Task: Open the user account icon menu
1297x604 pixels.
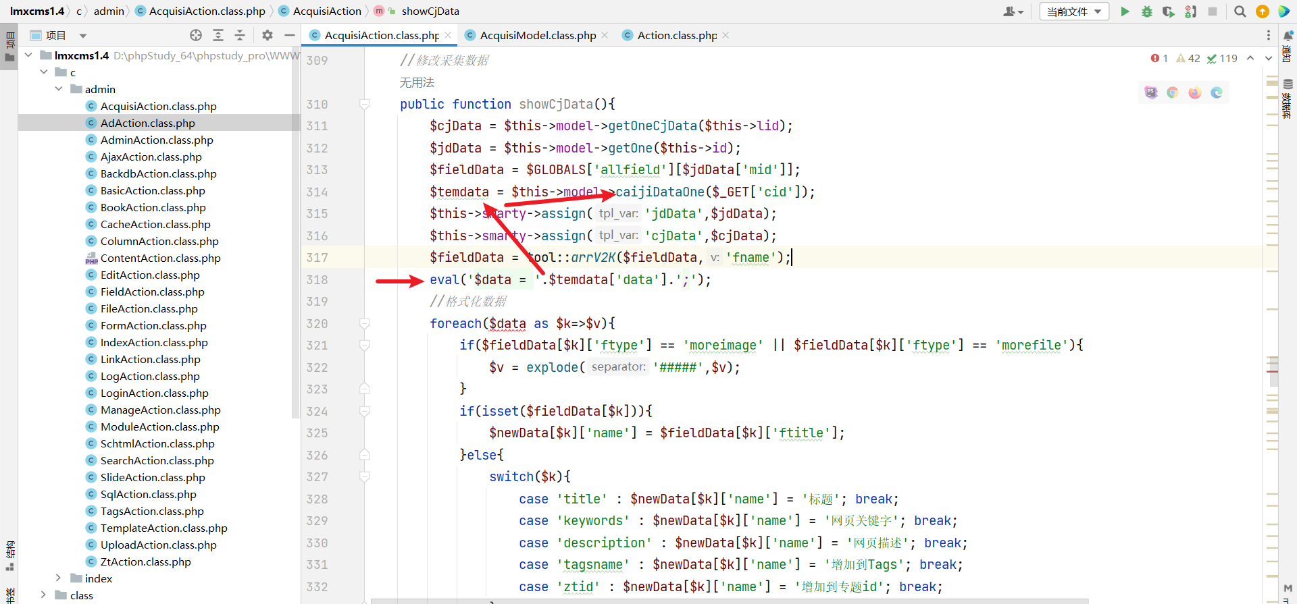Action: tap(1013, 11)
